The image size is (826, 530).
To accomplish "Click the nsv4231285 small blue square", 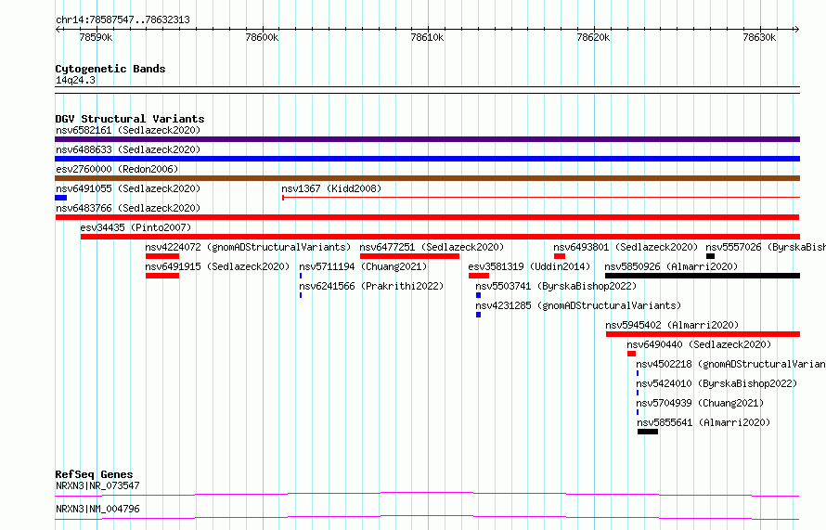I will pyautogui.click(x=478, y=315).
